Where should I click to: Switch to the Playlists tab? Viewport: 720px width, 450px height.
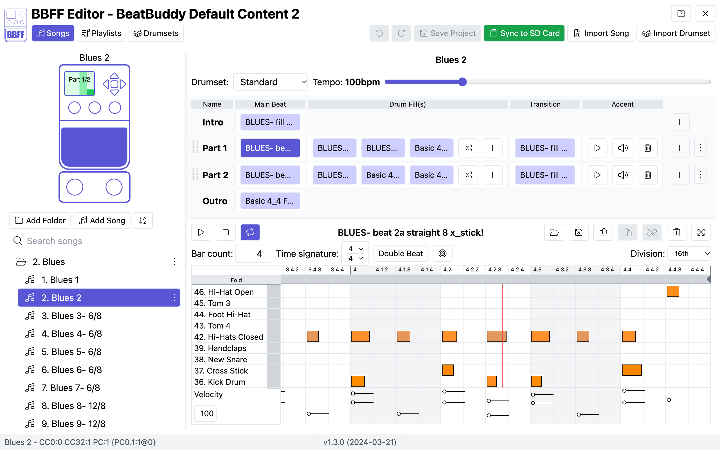click(102, 33)
